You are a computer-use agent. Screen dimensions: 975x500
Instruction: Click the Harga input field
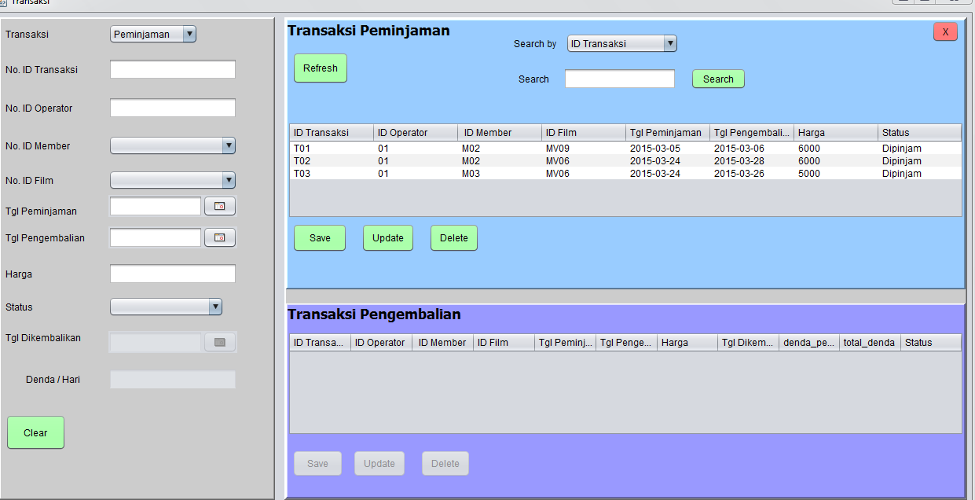[x=172, y=274]
